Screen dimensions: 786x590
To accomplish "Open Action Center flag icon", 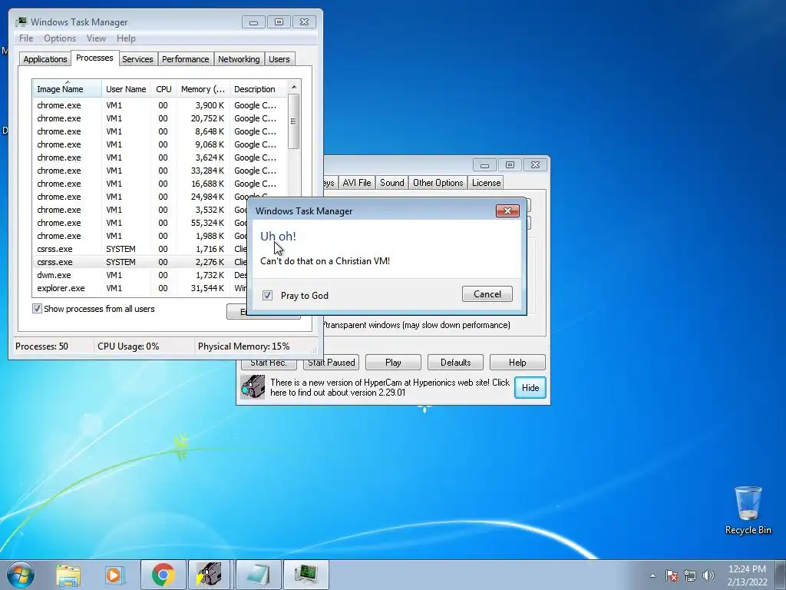I will click(x=672, y=575).
